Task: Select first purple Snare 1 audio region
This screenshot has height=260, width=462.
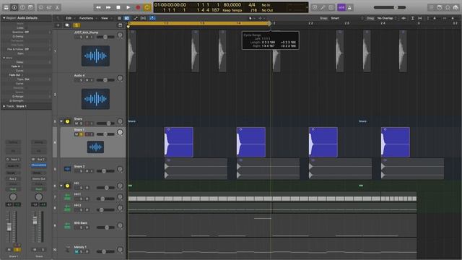Action: click(179, 142)
